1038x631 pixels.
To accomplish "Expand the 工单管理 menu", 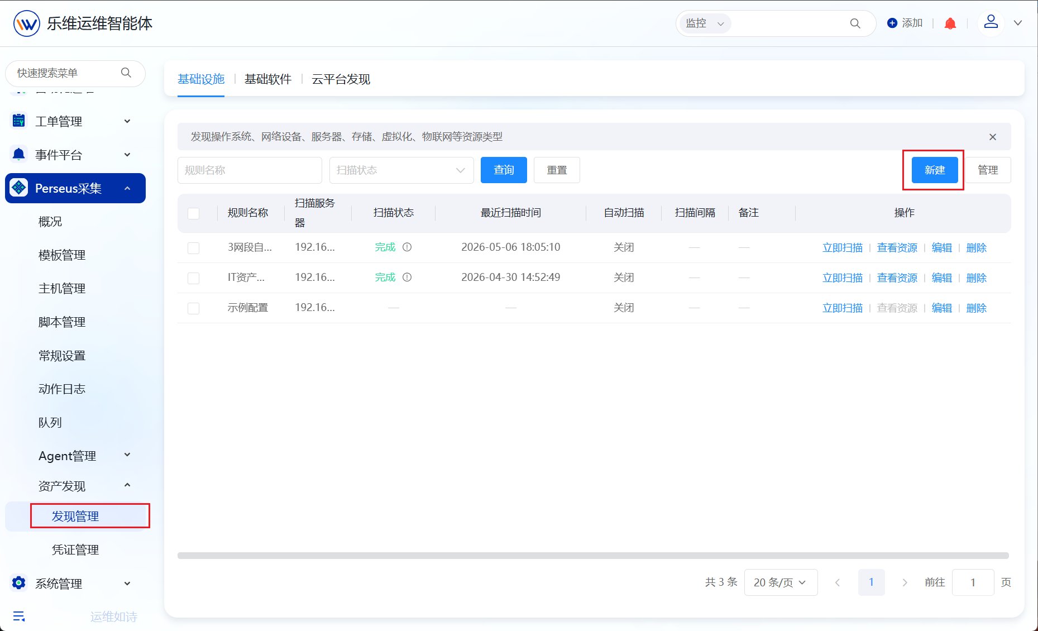I will pyautogui.click(x=127, y=121).
